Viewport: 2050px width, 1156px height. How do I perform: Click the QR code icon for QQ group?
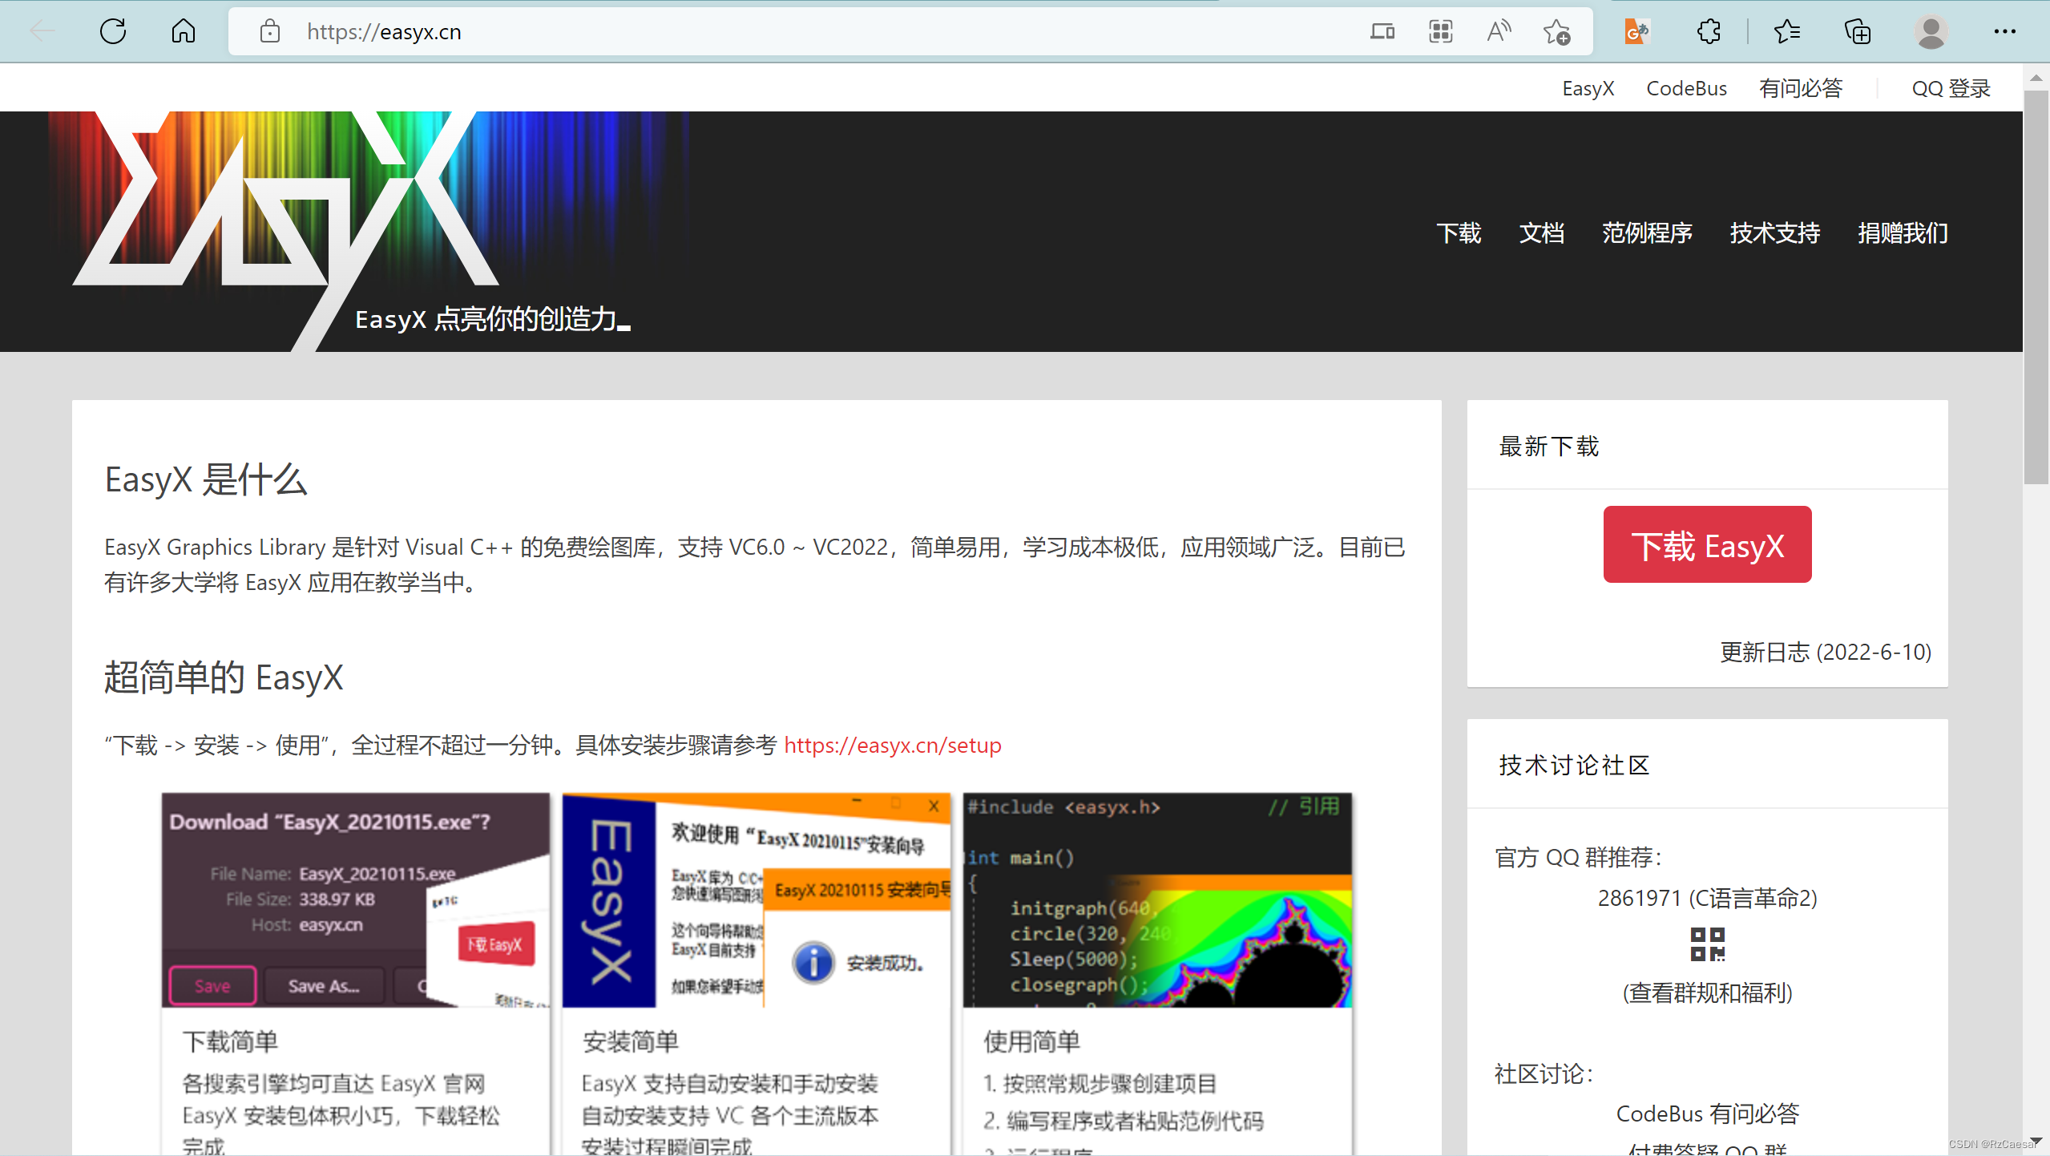(1707, 944)
